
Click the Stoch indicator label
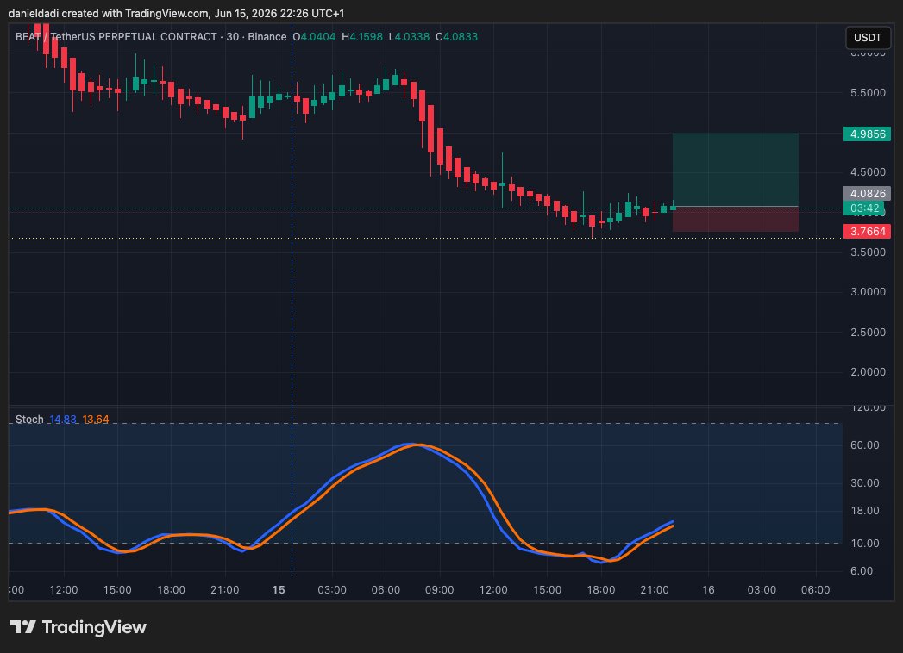pyautogui.click(x=29, y=420)
